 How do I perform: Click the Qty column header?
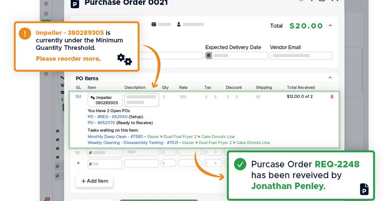[x=165, y=87]
